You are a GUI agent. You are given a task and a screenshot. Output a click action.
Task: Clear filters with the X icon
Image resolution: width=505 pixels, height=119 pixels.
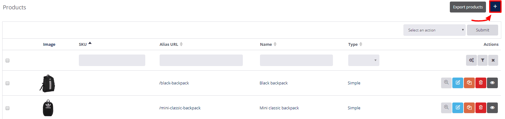tap(493, 60)
